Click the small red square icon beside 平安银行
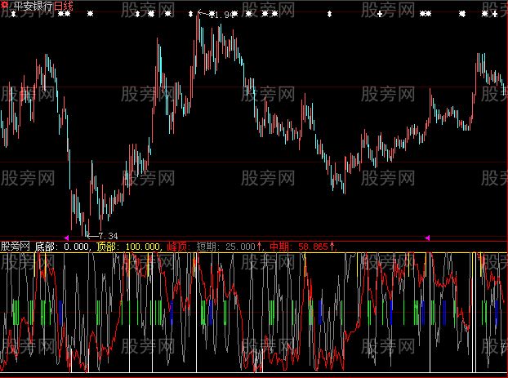 [x=4, y=6]
